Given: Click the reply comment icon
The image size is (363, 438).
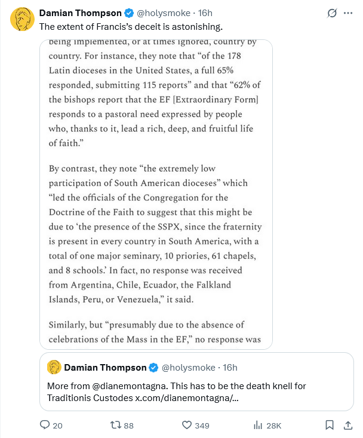Looking at the screenshot, I should click(x=44, y=425).
